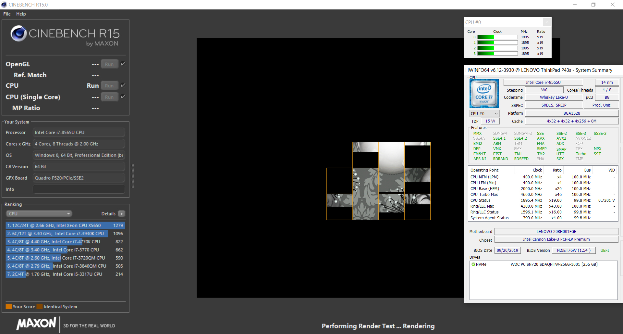Click the Processor field Intel Core i7-8565U
Image resolution: width=623 pixels, height=334 pixels.
click(79, 133)
